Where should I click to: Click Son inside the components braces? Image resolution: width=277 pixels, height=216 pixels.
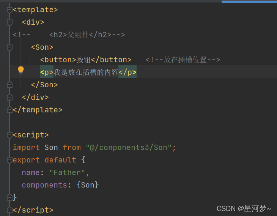click(x=90, y=185)
